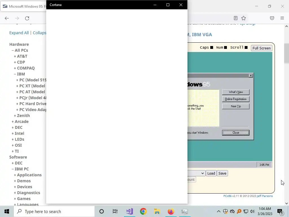Open the rightmost taskbar app icon
This screenshot has height=217, width=289.
pos(185,211)
